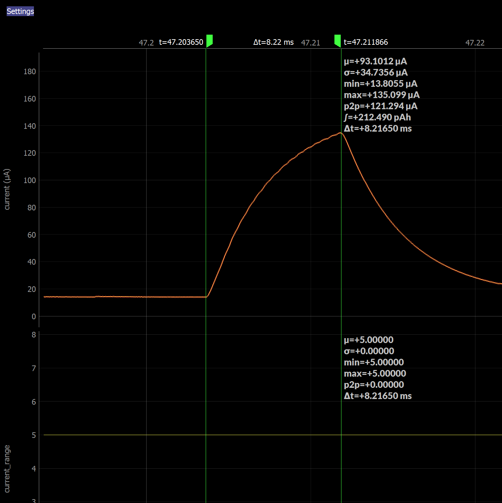Screen dimensions: 502x503
Task: Click the 180 tick on current axis
Action: [x=30, y=71]
